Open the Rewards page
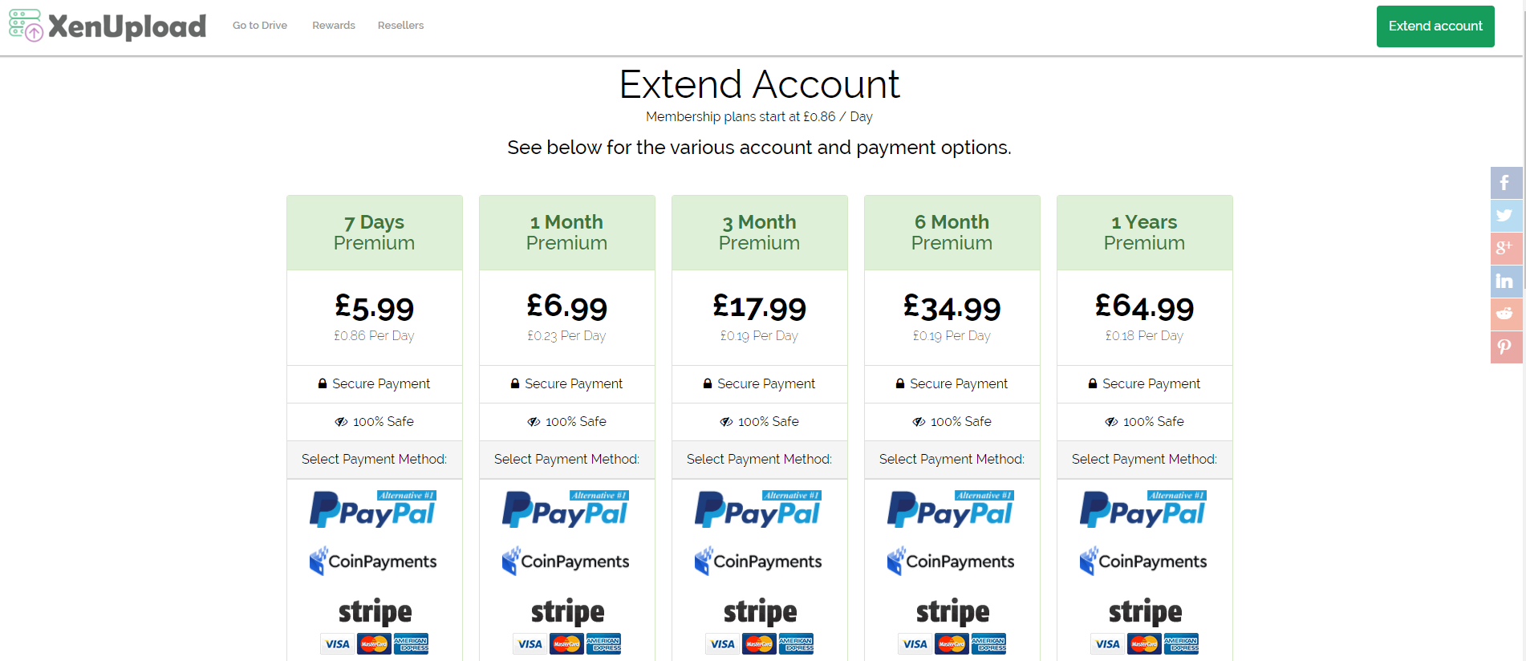Viewport: 1526px width, 661px height. pyautogui.click(x=334, y=26)
